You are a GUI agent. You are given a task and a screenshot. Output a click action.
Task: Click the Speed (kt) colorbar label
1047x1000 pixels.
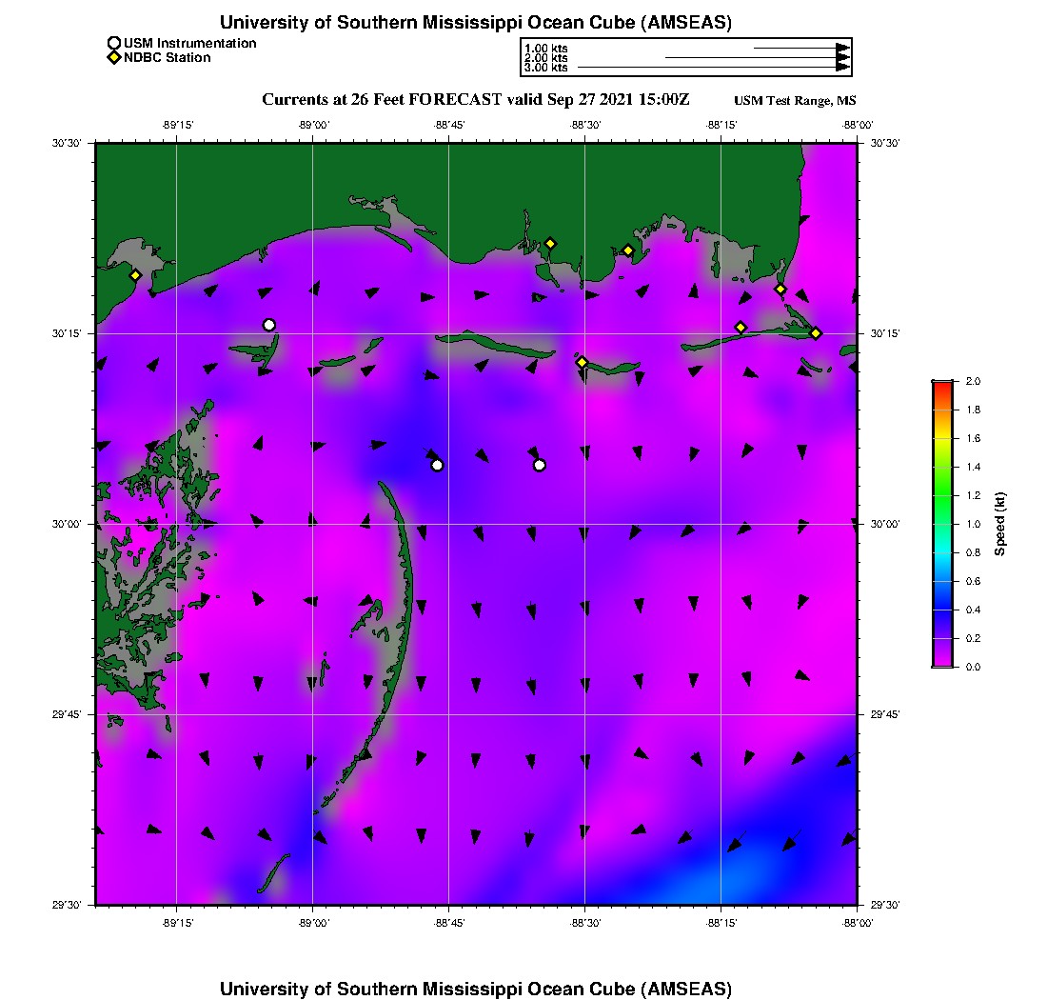tap(999, 524)
